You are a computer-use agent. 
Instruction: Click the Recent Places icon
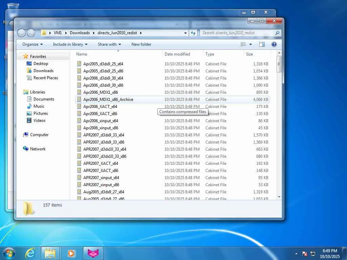point(29,78)
